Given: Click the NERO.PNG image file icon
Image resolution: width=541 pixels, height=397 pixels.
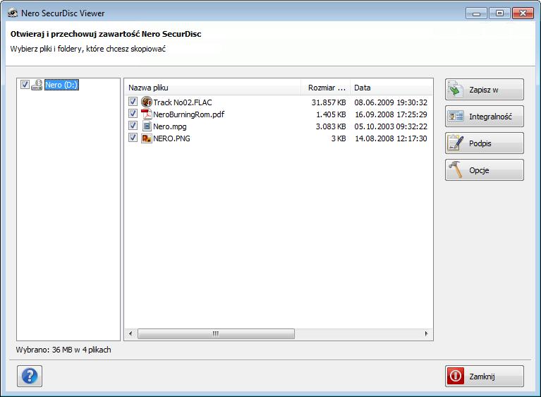Looking at the screenshot, I should (x=147, y=138).
